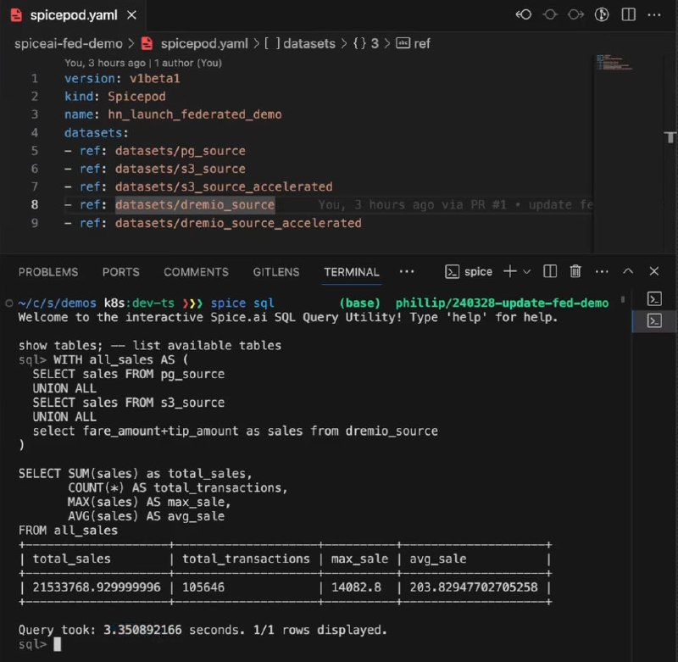Go to previous change icon
This screenshot has width=678, height=662.
pyautogui.click(x=524, y=14)
